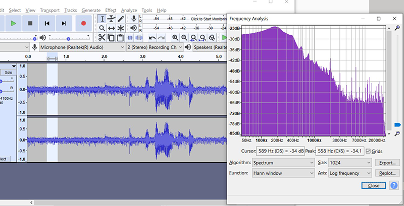Image resolution: width=404 pixels, height=206 pixels.
Task: Pick the Draw pencil tool
Action: click(x=121, y=18)
